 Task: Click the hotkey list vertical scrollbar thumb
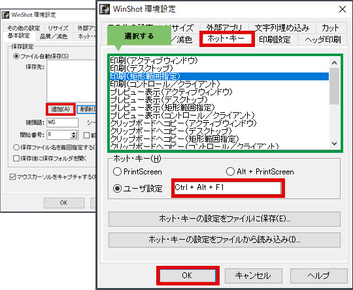pyautogui.click(x=334, y=86)
